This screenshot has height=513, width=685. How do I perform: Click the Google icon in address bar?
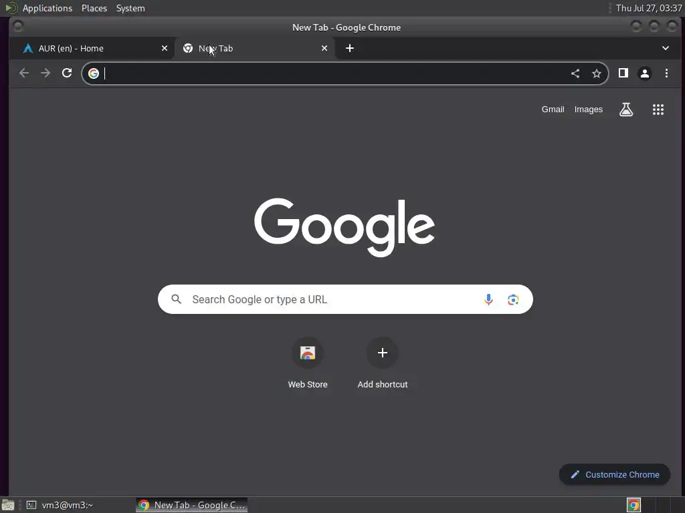(94, 73)
